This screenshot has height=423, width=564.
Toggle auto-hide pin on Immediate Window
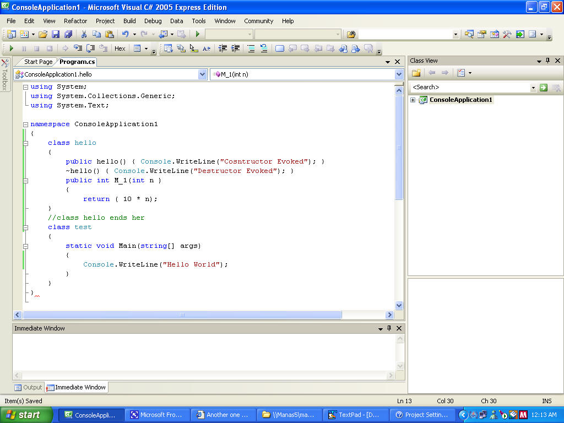click(x=389, y=328)
